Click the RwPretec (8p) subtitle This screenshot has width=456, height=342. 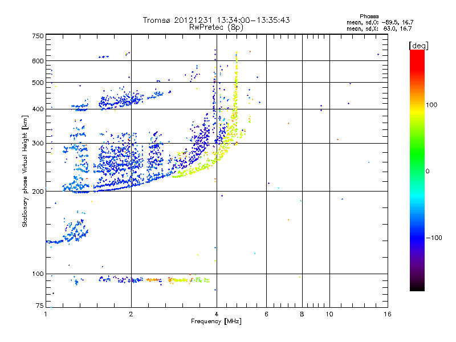(216, 27)
